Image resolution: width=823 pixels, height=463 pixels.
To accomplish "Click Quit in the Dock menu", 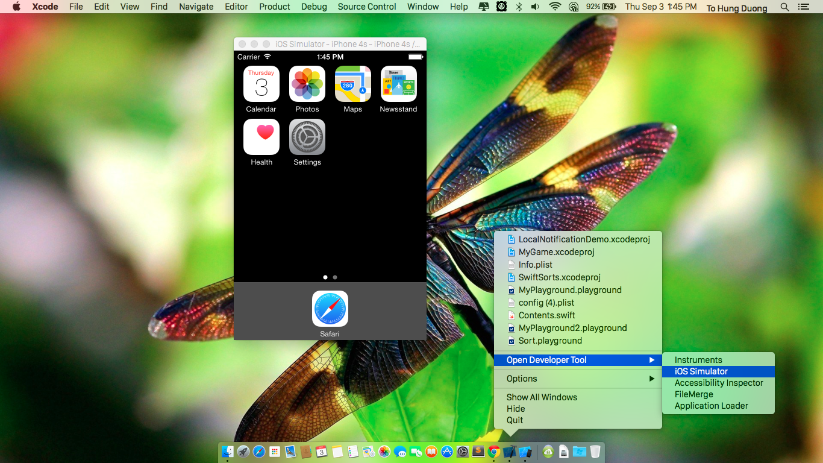I will click(515, 420).
